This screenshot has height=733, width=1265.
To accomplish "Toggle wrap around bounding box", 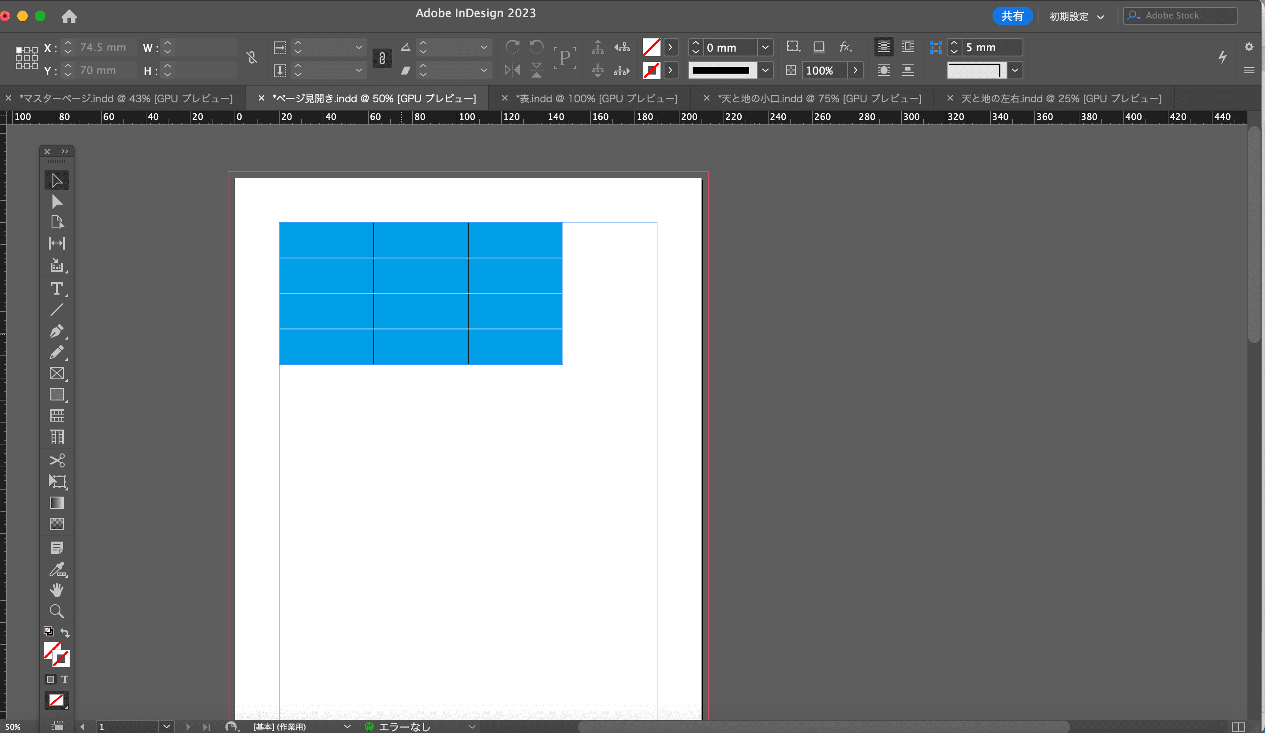I will coord(907,47).
